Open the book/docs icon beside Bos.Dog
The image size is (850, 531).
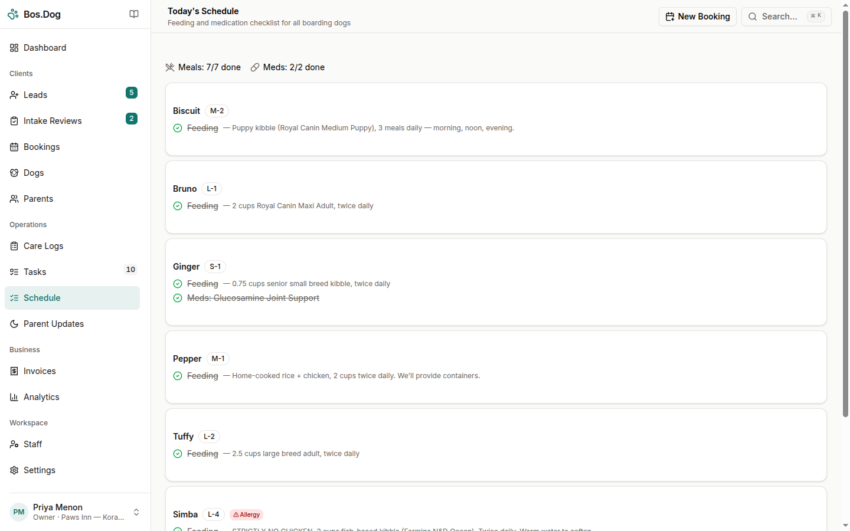click(134, 14)
